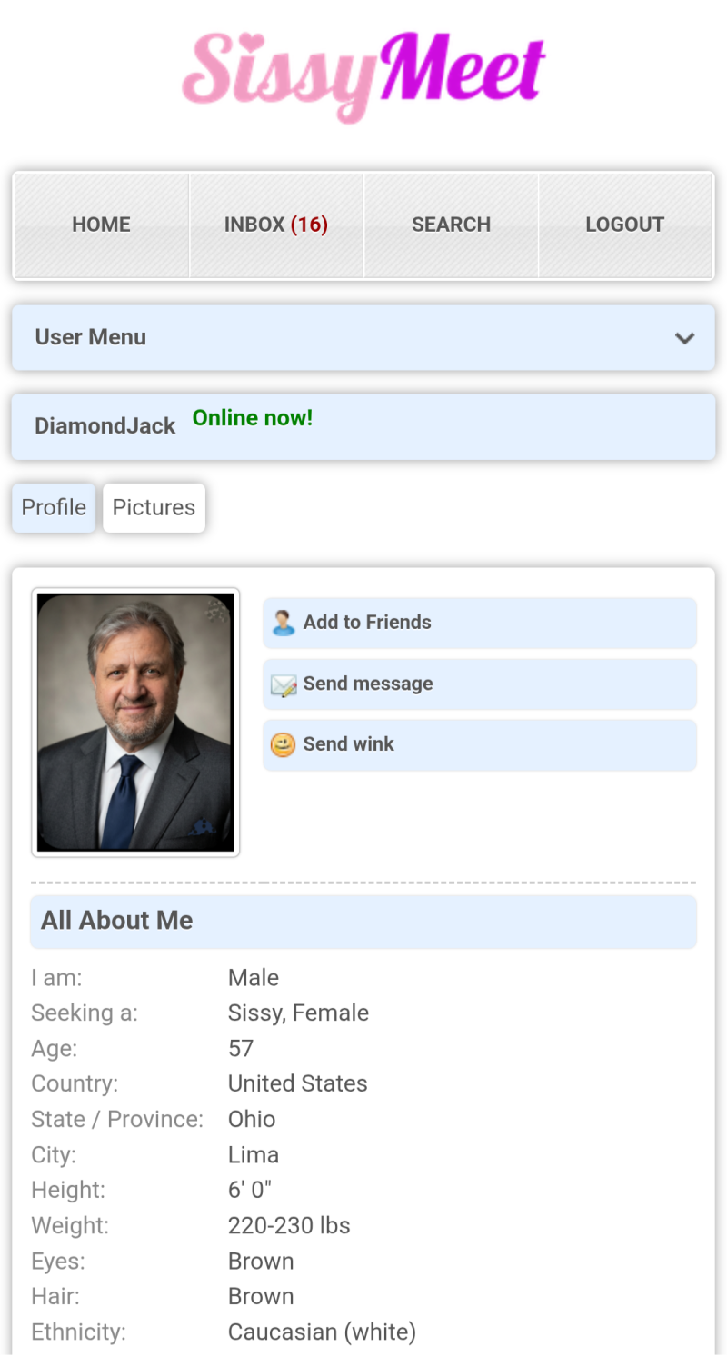
Task: Click the DiamondJack username
Action: (105, 426)
